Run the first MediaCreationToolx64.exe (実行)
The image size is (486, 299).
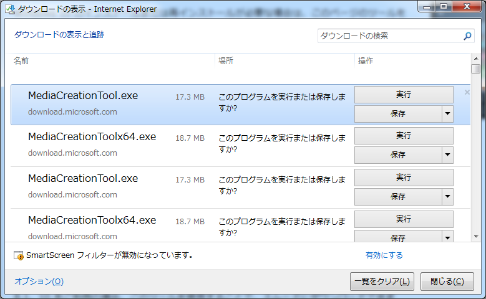(x=404, y=136)
